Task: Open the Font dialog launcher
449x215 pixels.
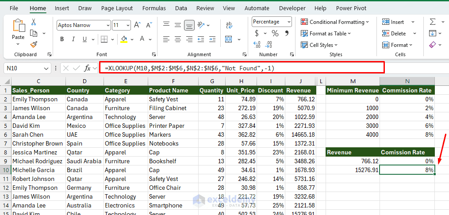Action: 154,54
